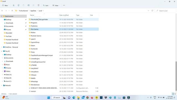The image size is (177, 100).
Task: Click the Cut scissors icon
Action: point(14,5)
